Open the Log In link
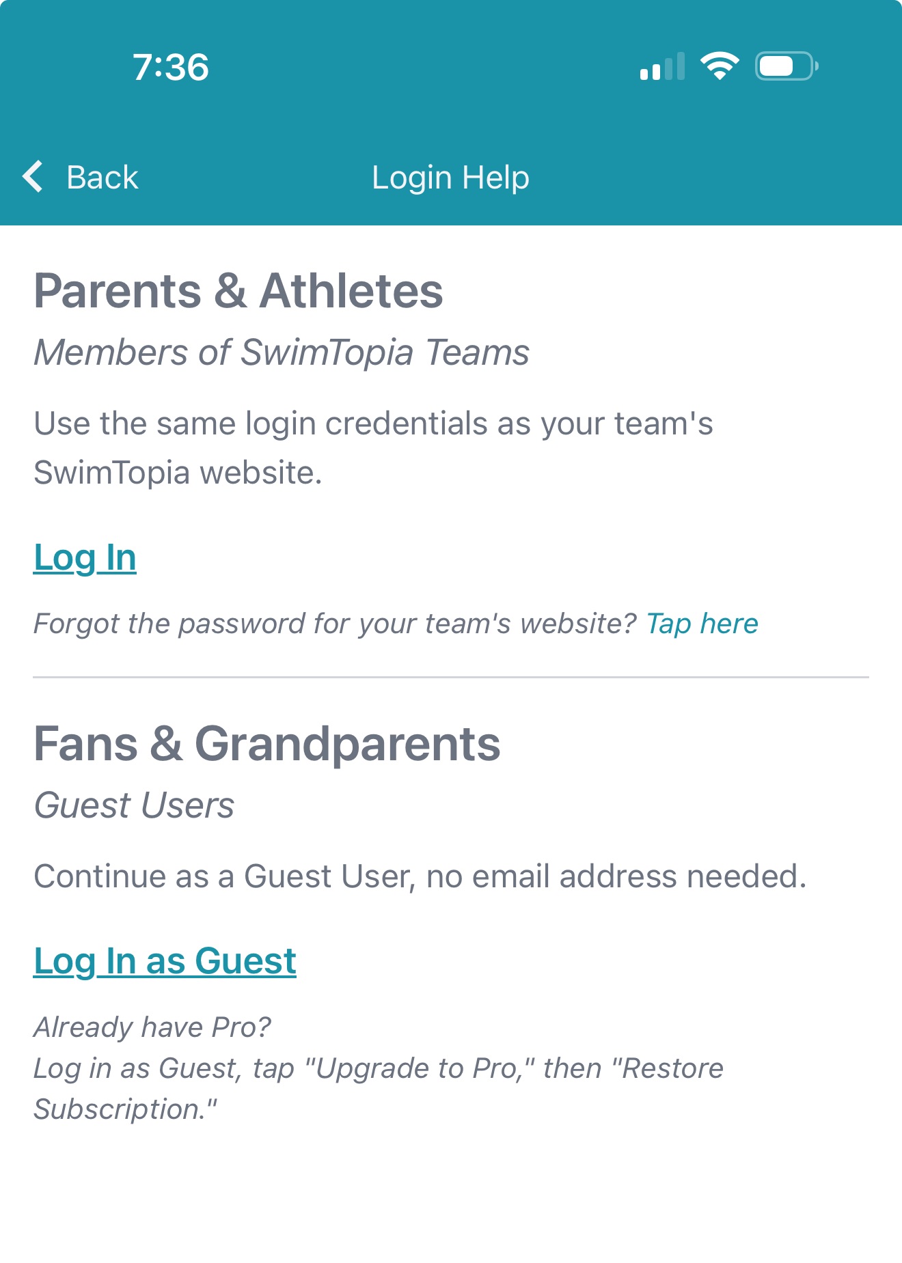The height and width of the screenshot is (1263, 902). 85,558
